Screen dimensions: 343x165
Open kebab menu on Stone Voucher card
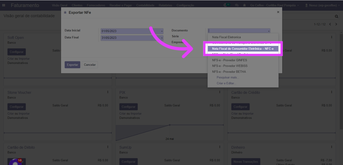point(108,92)
